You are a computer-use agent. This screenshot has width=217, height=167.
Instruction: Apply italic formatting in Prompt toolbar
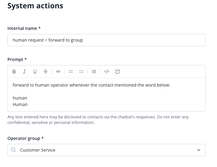pos(24,71)
